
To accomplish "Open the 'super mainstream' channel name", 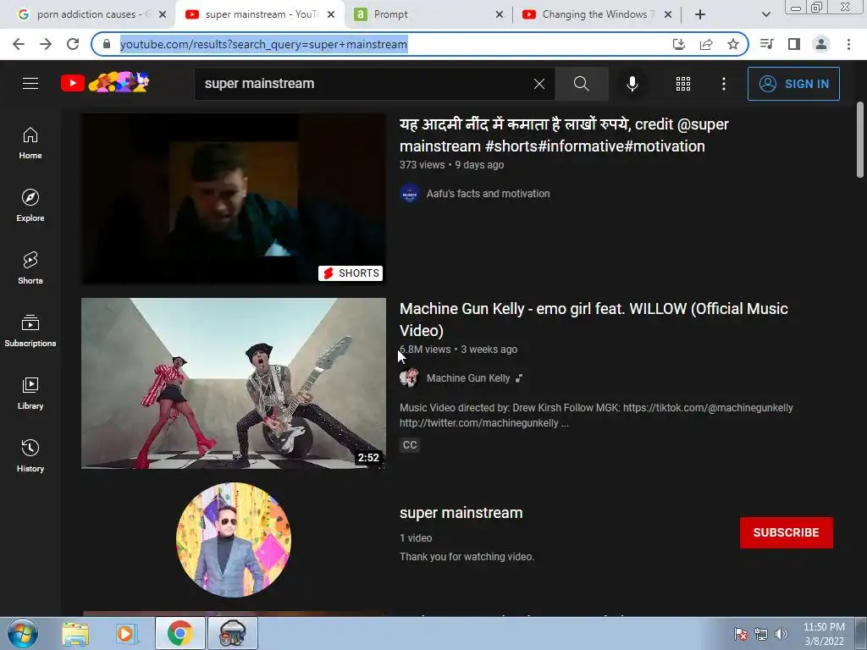I will 461,512.
